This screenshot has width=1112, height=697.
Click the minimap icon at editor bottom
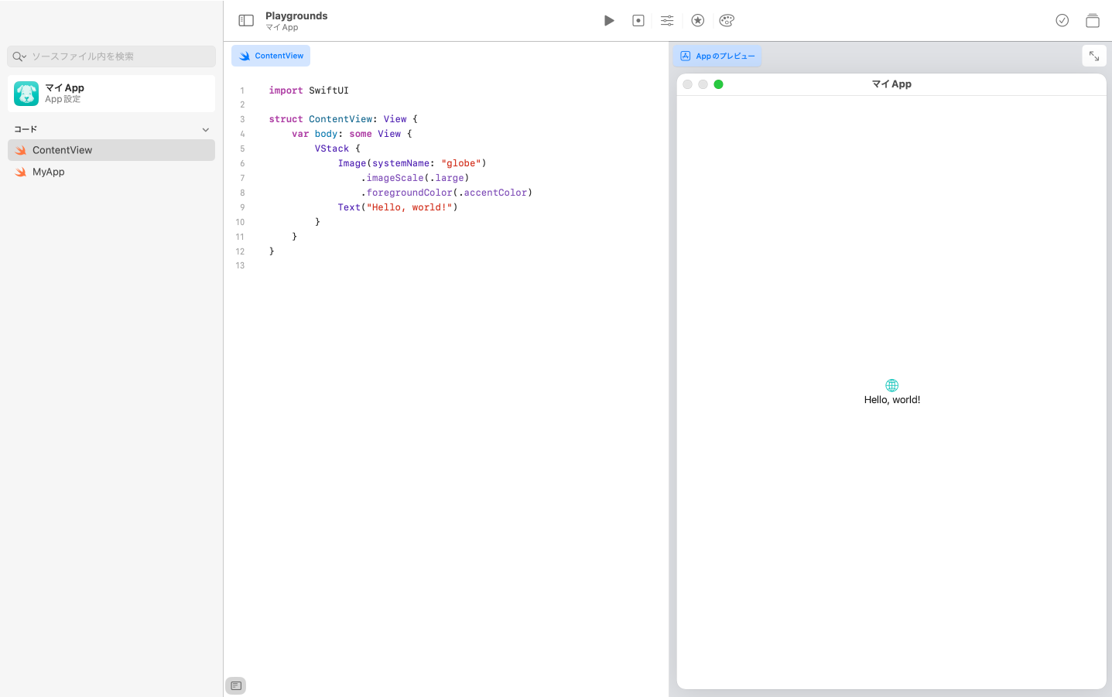tap(235, 685)
